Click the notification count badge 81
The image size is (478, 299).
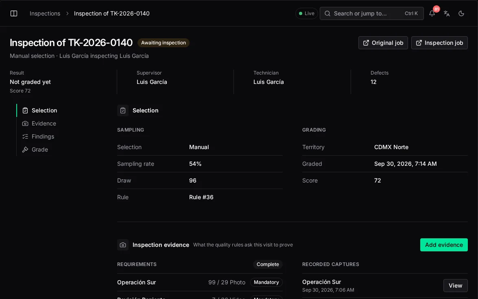point(436,9)
